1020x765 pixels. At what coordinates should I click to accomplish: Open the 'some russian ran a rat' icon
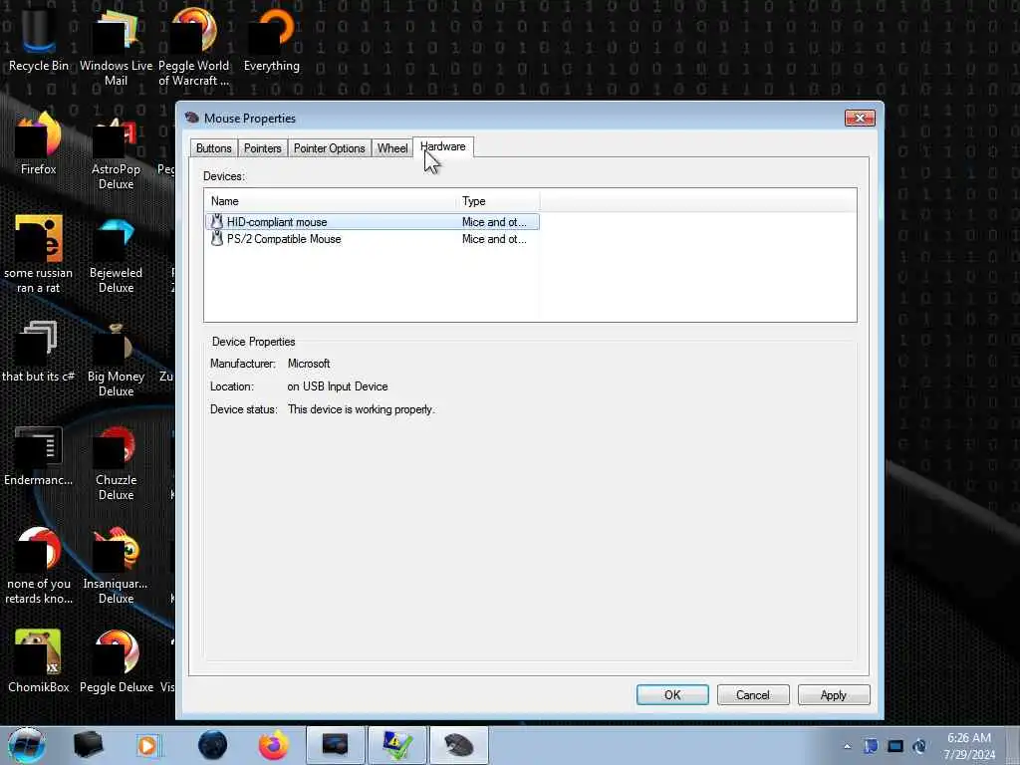point(38,254)
